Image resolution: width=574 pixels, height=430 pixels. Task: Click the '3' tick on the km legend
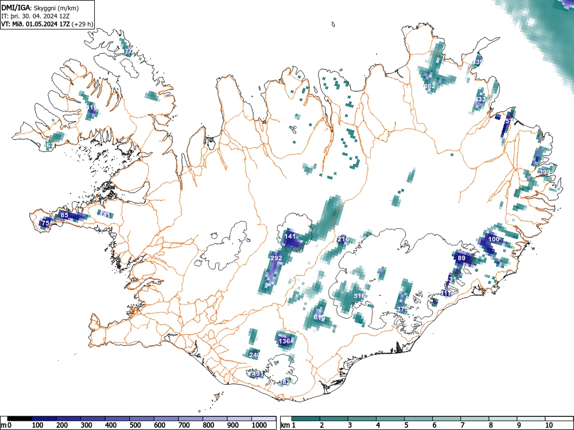click(350, 425)
